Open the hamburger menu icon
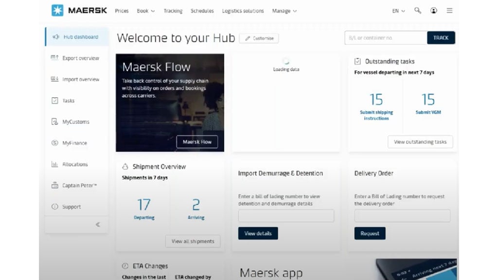The width and height of the screenshot is (498, 280). pos(449,11)
